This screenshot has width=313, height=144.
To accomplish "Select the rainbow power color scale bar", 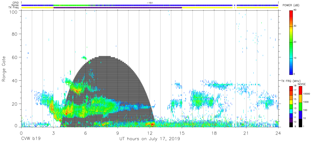I will [291, 42].
